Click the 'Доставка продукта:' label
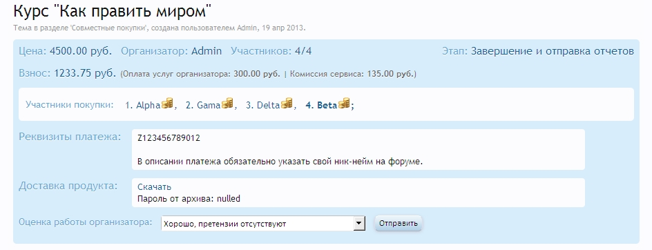 click(x=68, y=186)
